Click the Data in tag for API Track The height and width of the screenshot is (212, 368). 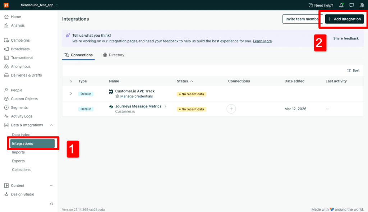[x=86, y=94]
